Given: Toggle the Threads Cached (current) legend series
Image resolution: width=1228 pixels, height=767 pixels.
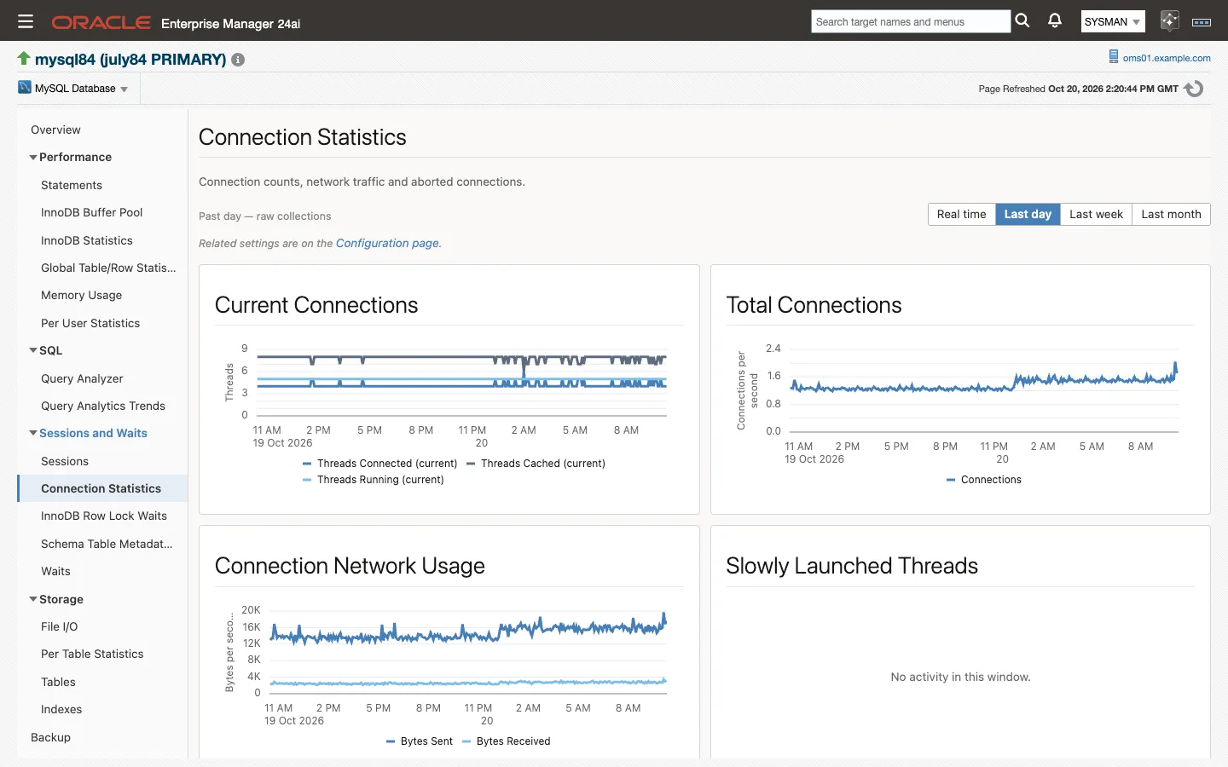Looking at the screenshot, I should pyautogui.click(x=536, y=464).
